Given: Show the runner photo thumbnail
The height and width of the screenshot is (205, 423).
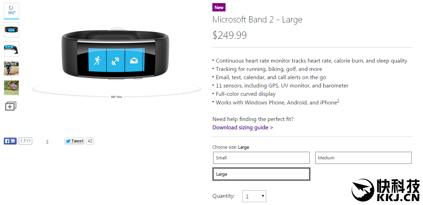Looking at the screenshot, I should tap(11, 68).
